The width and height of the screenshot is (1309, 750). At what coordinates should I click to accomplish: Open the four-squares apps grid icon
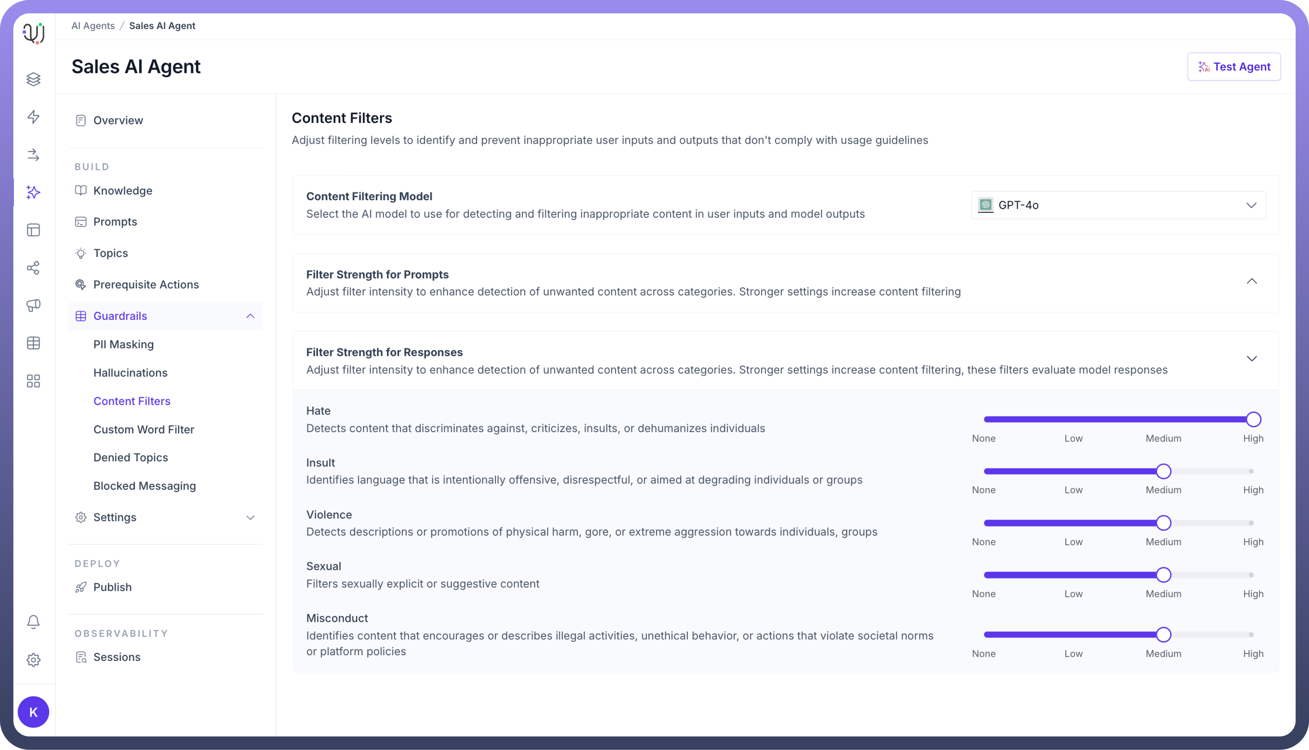33,381
